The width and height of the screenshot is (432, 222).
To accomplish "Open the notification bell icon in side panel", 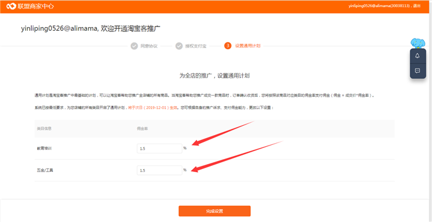I will point(417,56).
